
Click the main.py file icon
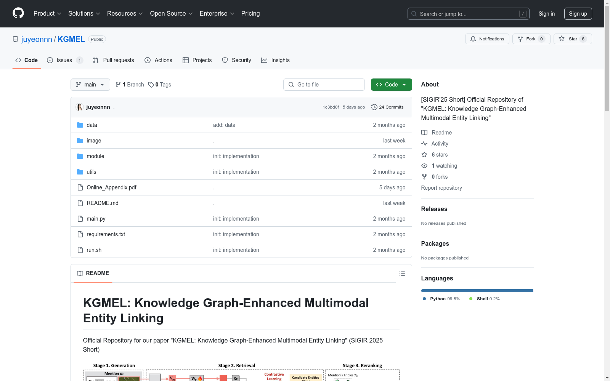[x=80, y=219]
